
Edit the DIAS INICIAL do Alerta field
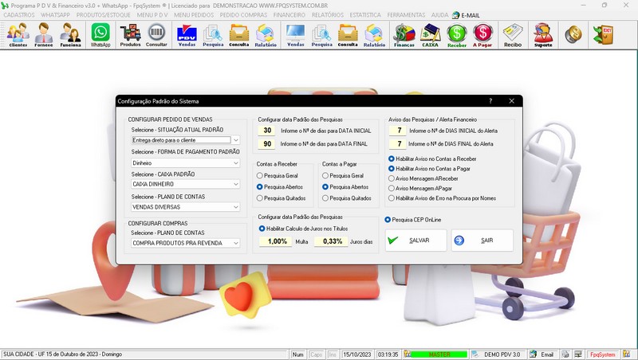(x=398, y=131)
